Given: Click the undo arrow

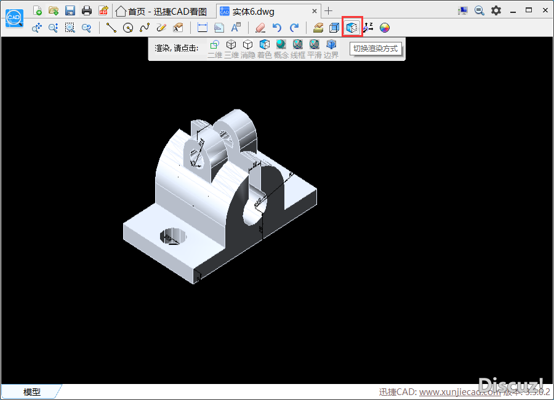Looking at the screenshot, I should (277, 27).
